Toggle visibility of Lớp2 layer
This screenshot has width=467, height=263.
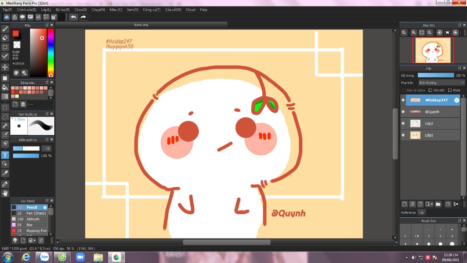click(403, 123)
